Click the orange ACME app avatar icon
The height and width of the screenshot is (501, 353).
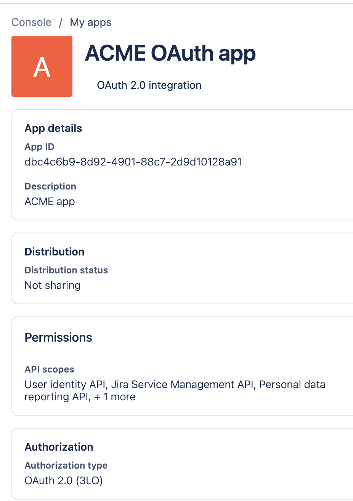coord(42,66)
